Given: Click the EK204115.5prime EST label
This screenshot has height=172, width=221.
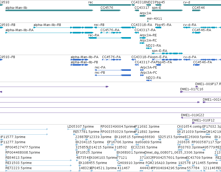Looking at the screenshot, I should tap(90, 142).
